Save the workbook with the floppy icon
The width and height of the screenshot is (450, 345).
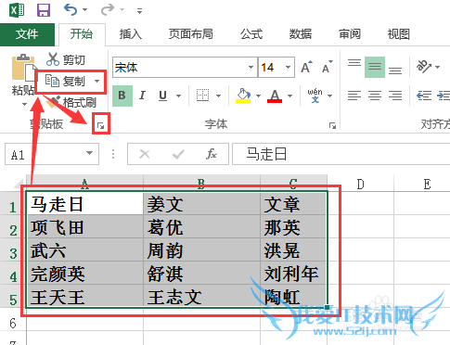[x=44, y=10]
